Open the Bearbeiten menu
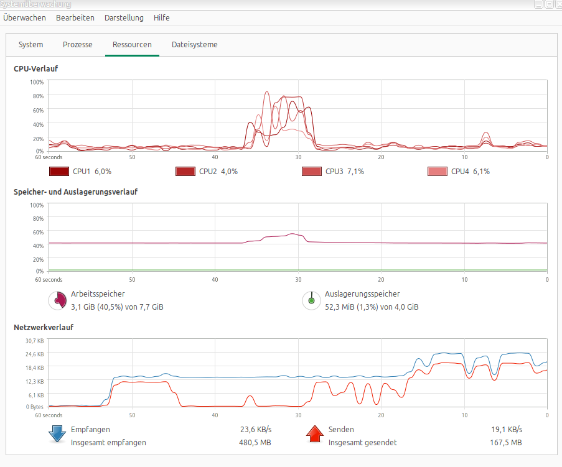 pyautogui.click(x=75, y=18)
